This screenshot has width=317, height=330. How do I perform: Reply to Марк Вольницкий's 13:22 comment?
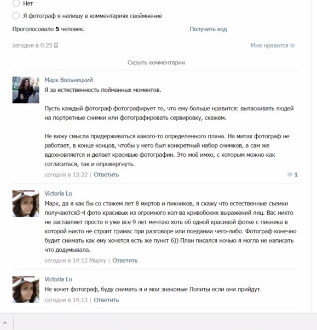[x=106, y=175]
